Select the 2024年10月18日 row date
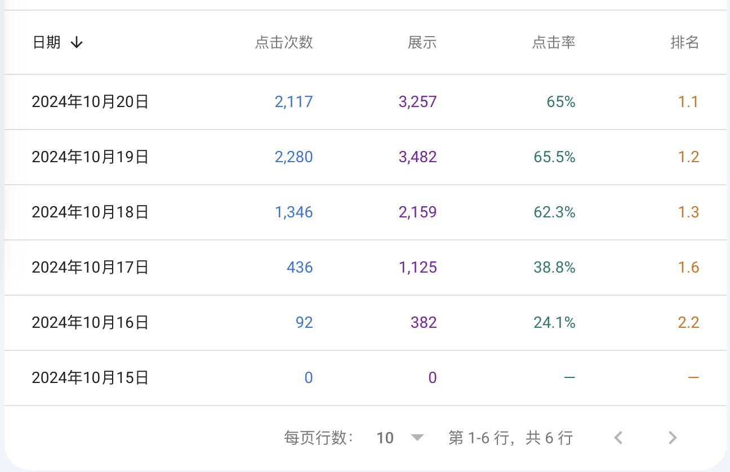 (90, 212)
